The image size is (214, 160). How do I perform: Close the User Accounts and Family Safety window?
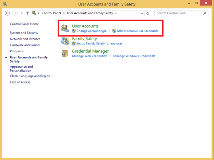tap(206, 3)
